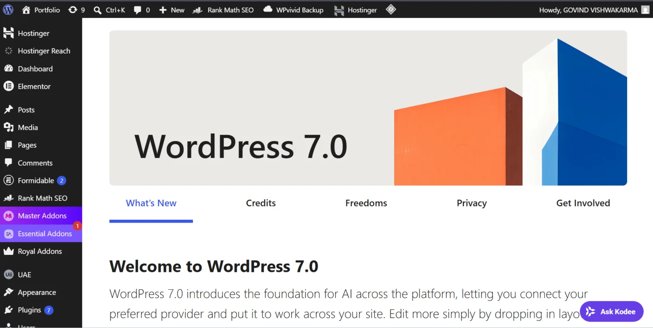Open the Privacy tab
This screenshot has height=328, width=653.
(x=471, y=203)
